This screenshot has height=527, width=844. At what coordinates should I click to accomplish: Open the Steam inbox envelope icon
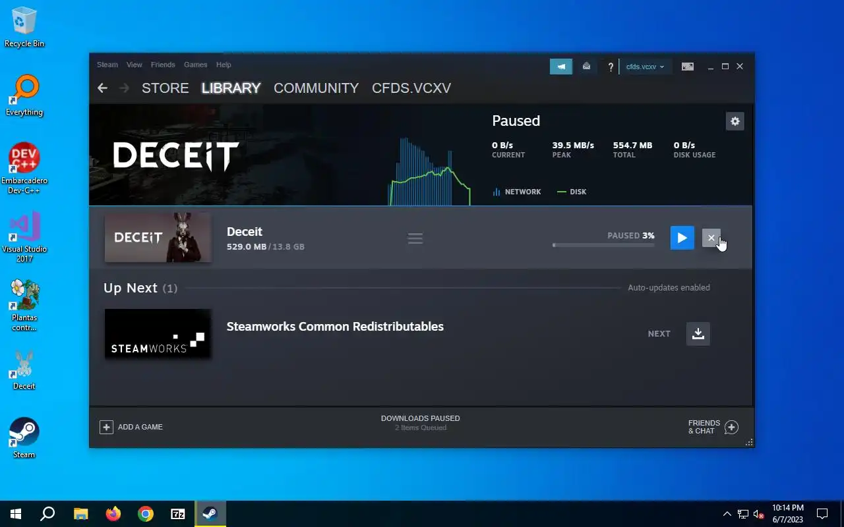(586, 67)
